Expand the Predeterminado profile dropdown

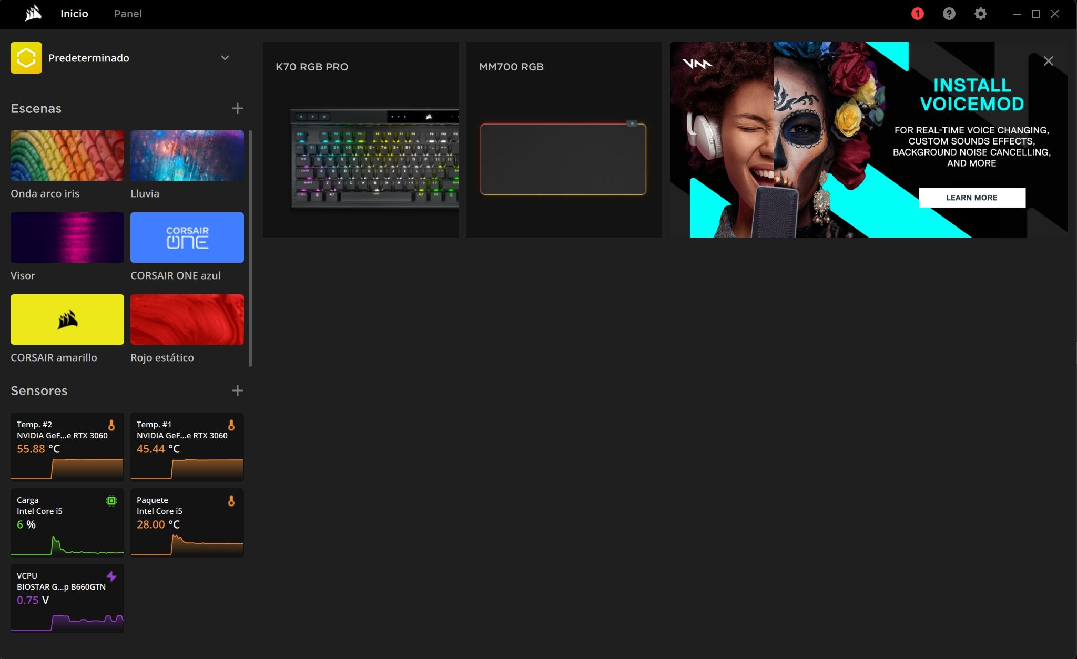pos(225,58)
